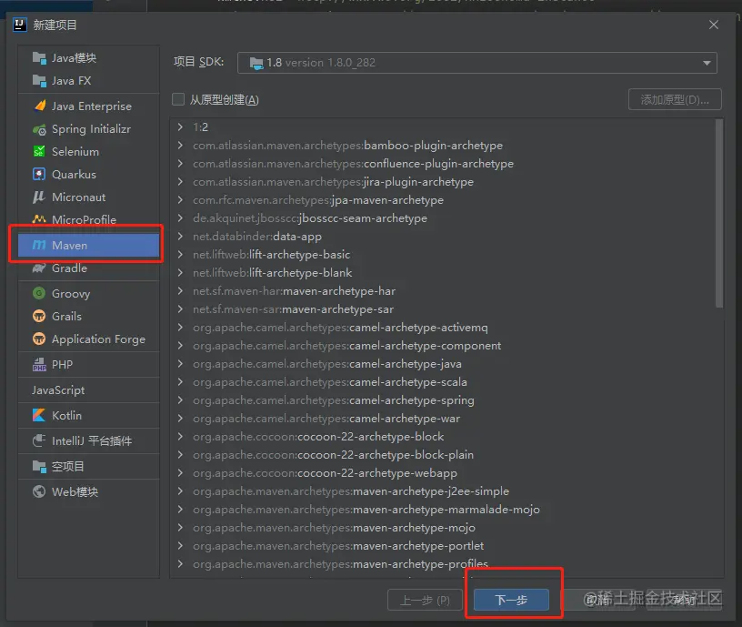Select maven-archetype-marmalade-mojo row

443,509
